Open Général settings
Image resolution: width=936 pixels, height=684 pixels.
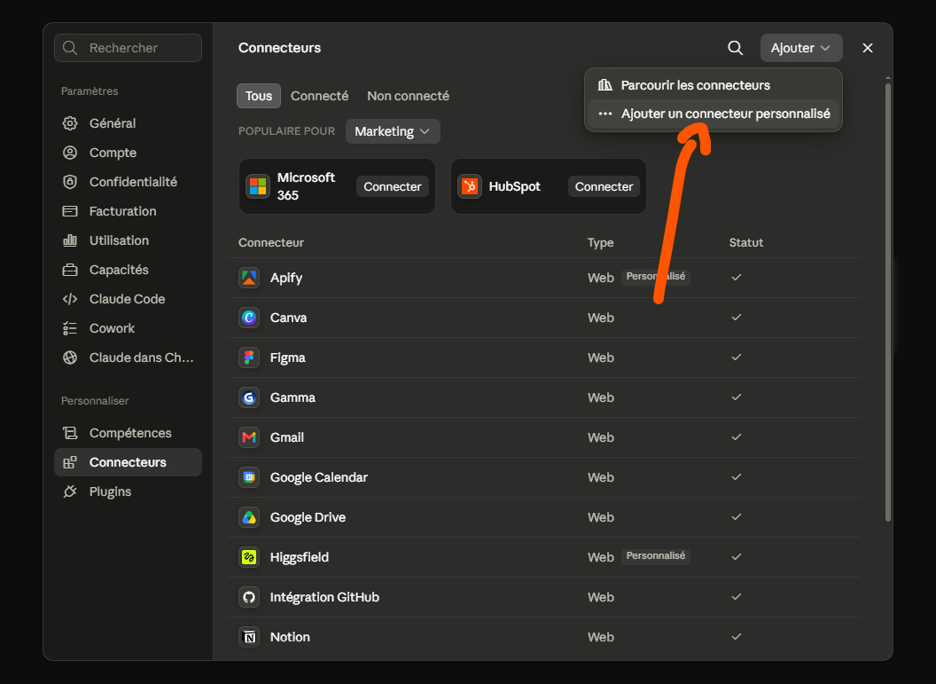pos(128,123)
